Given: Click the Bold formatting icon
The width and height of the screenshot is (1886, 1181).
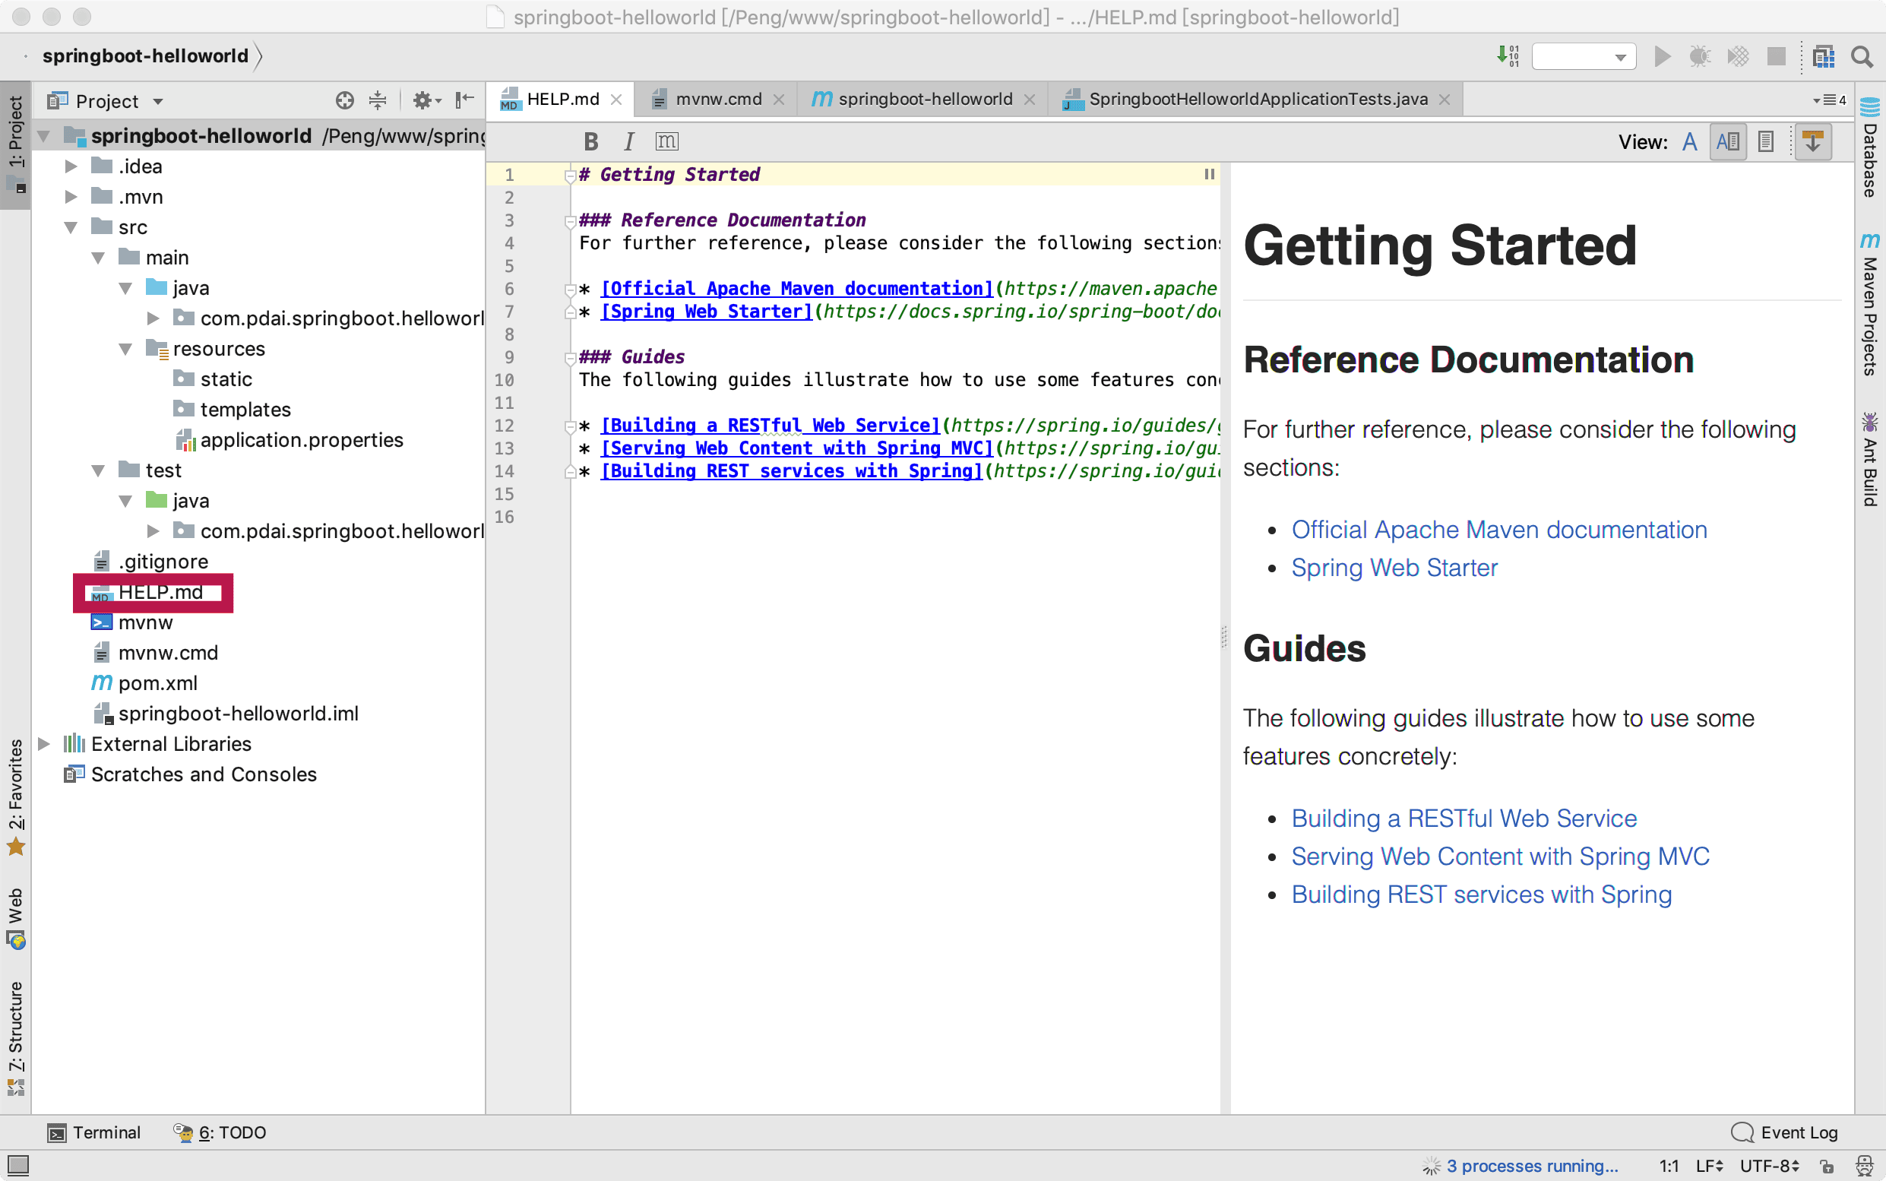Looking at the screenshot, I should [591, 141].
